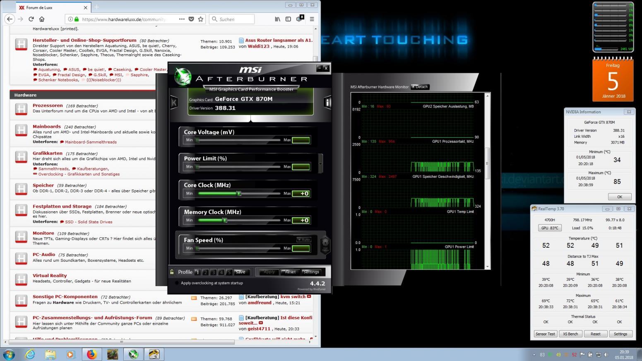Save current Afterburner profile

pos(241,272)
